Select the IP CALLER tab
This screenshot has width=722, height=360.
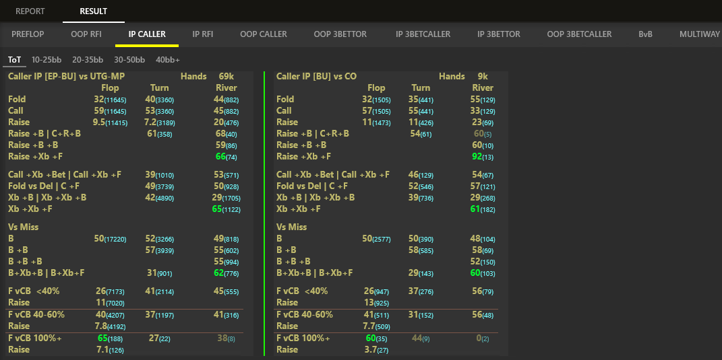[x=147, y=34]
